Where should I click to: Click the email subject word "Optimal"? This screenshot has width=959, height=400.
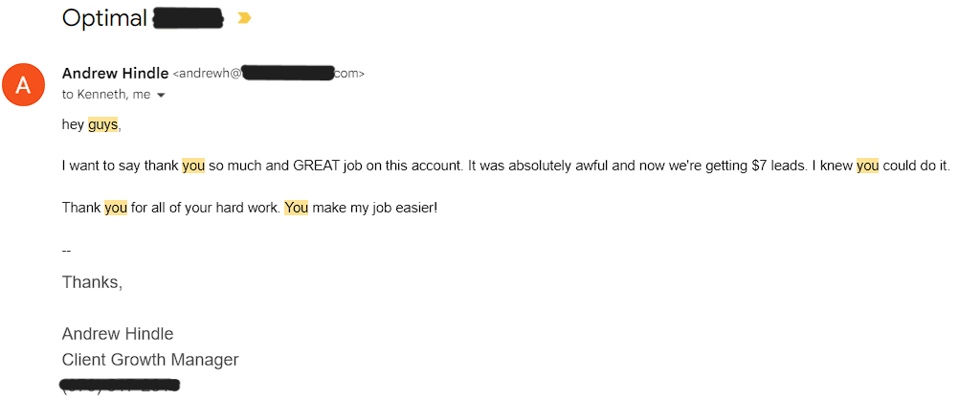click(104, 17)
